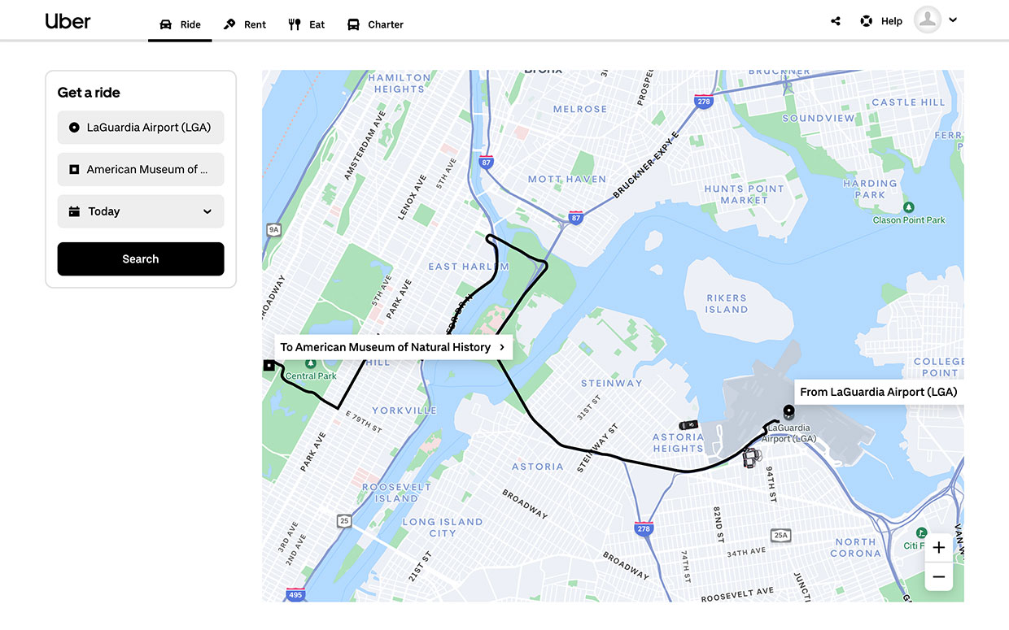
Task: Click the 25A route shield
Action: pyautogui.click(x=780, y=535)
